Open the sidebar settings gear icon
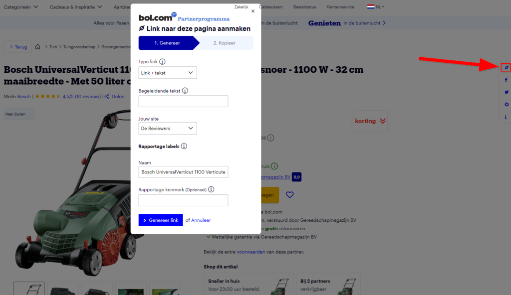Screen dimensions: 511x295 click(506, 105)
